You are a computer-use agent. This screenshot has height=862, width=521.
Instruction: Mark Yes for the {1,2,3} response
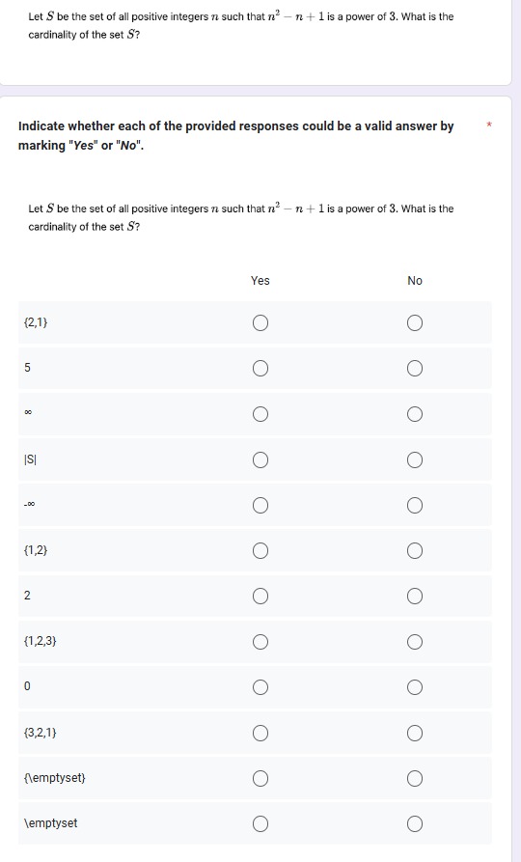click(260, 642)
